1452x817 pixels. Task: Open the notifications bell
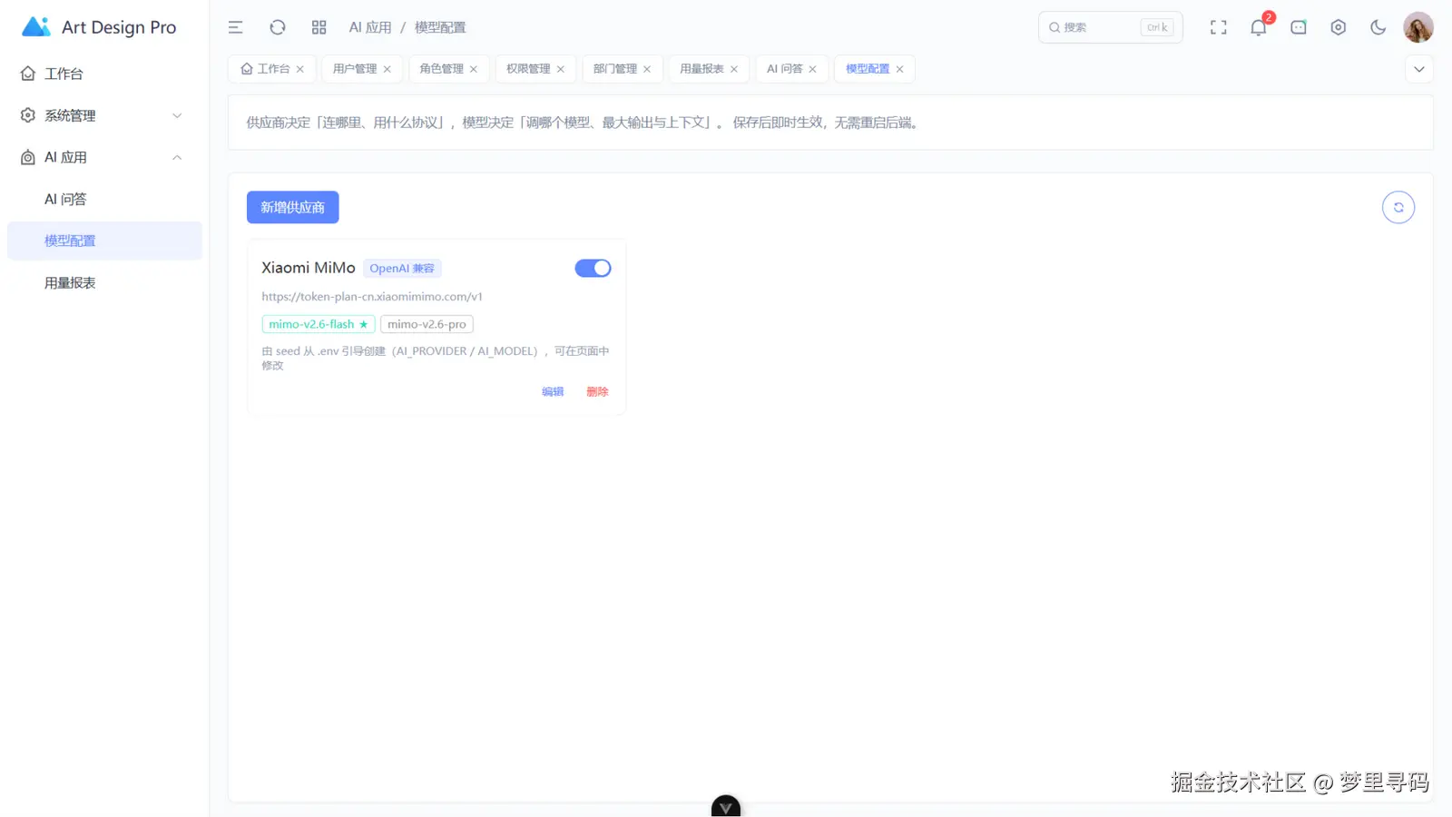1258,27
